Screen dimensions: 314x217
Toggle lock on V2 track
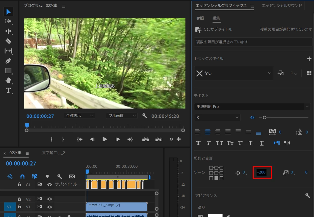click(19, 199)
